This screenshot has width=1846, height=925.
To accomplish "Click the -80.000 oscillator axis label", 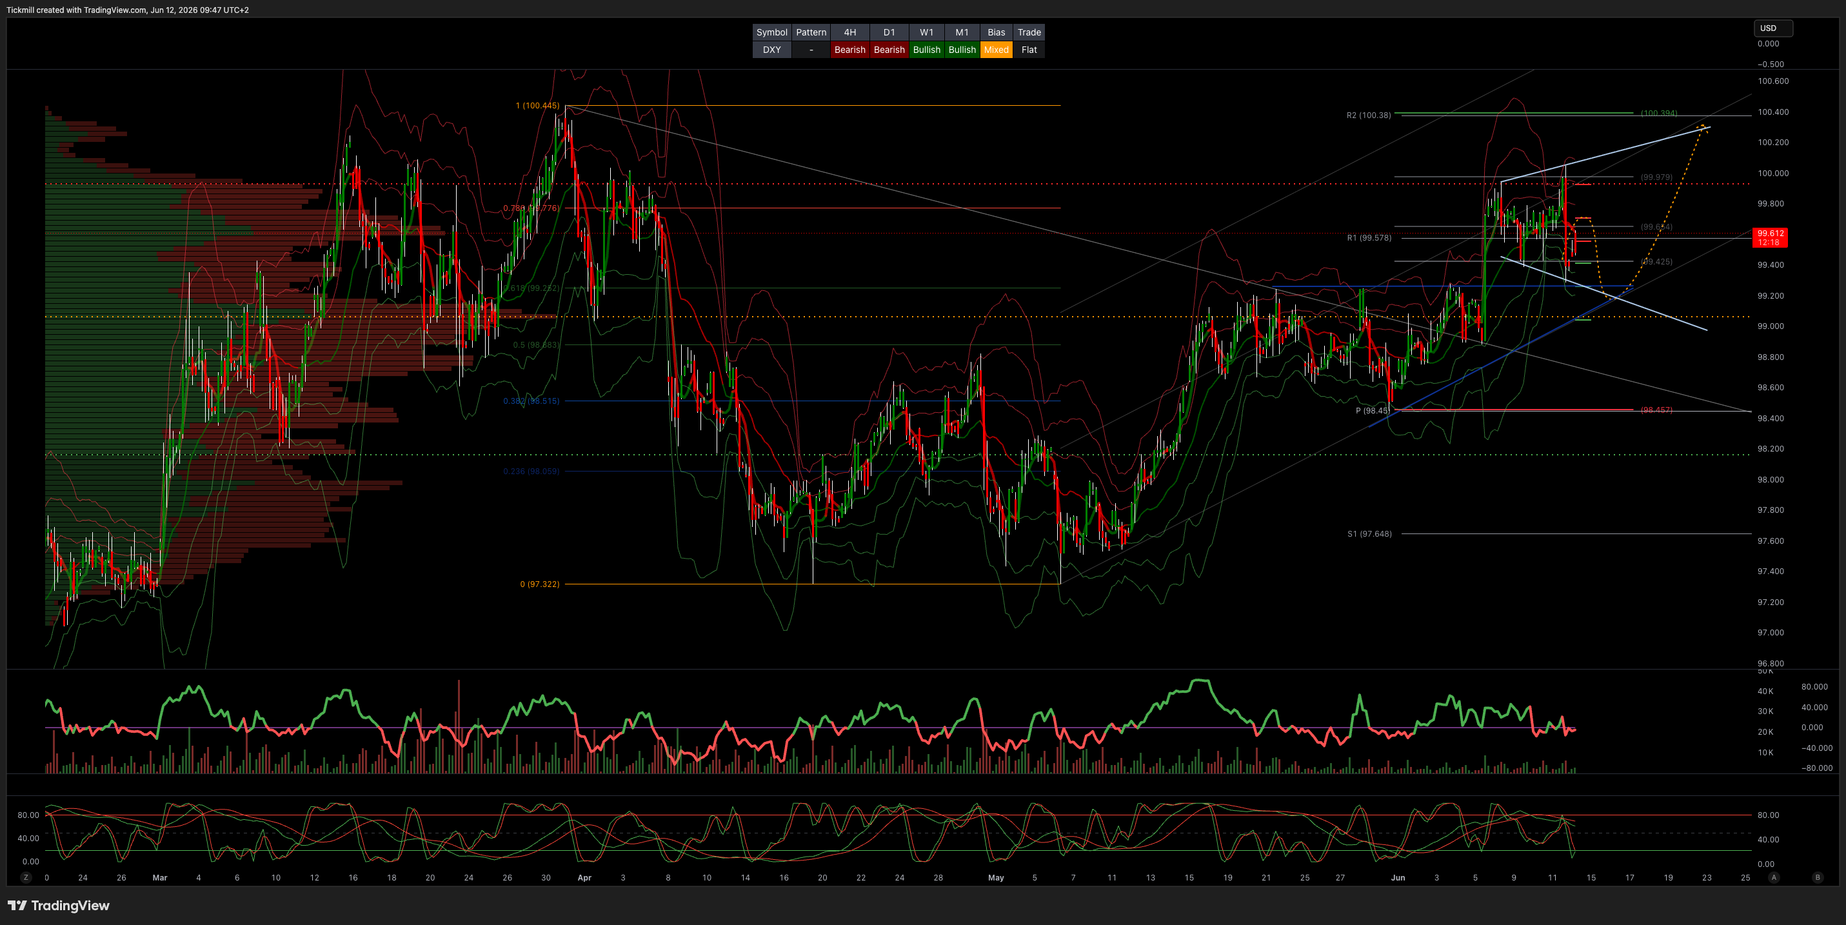I will click(1816, 768).
